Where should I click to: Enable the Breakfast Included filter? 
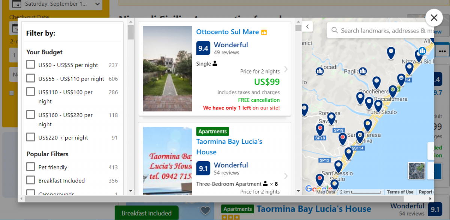tap(30, 180)
